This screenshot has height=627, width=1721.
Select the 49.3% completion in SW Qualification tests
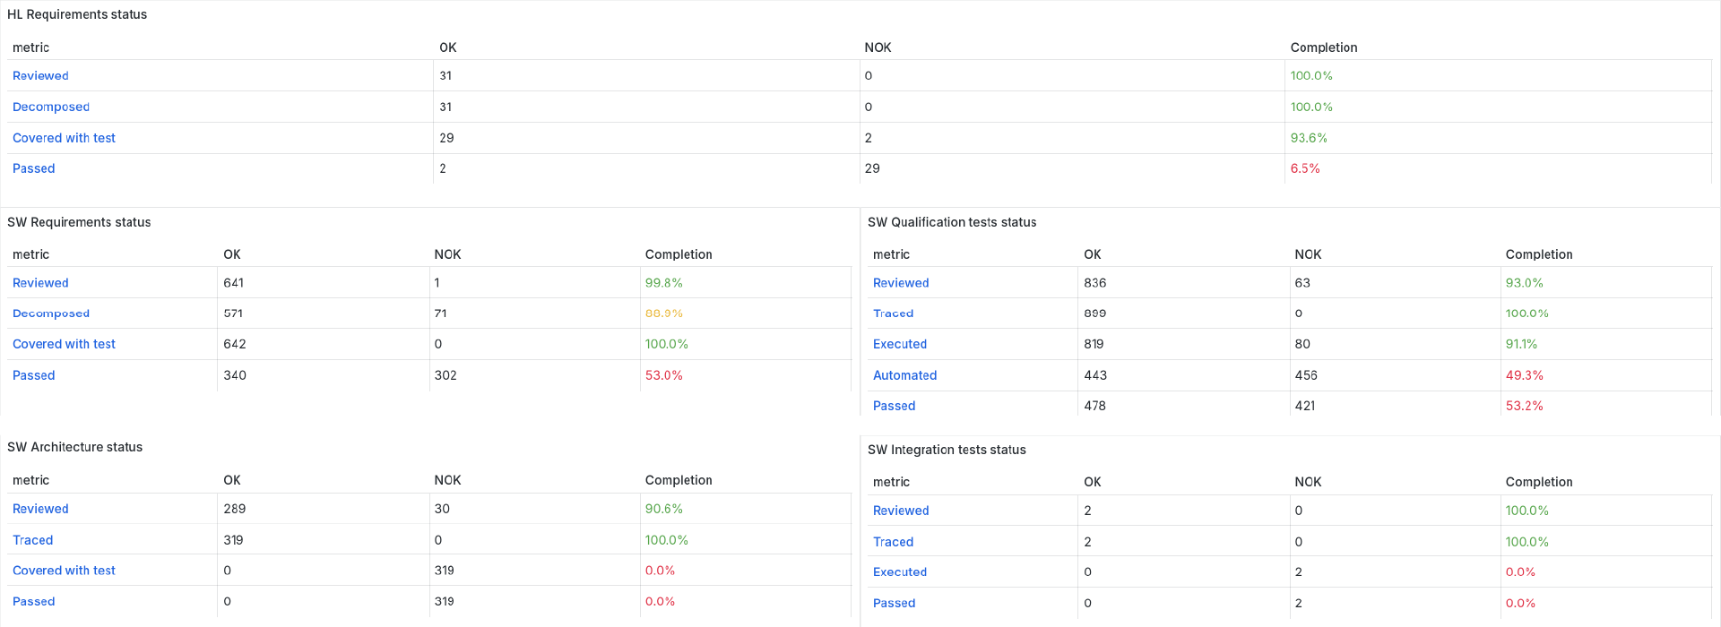(x=1525, y=375)
